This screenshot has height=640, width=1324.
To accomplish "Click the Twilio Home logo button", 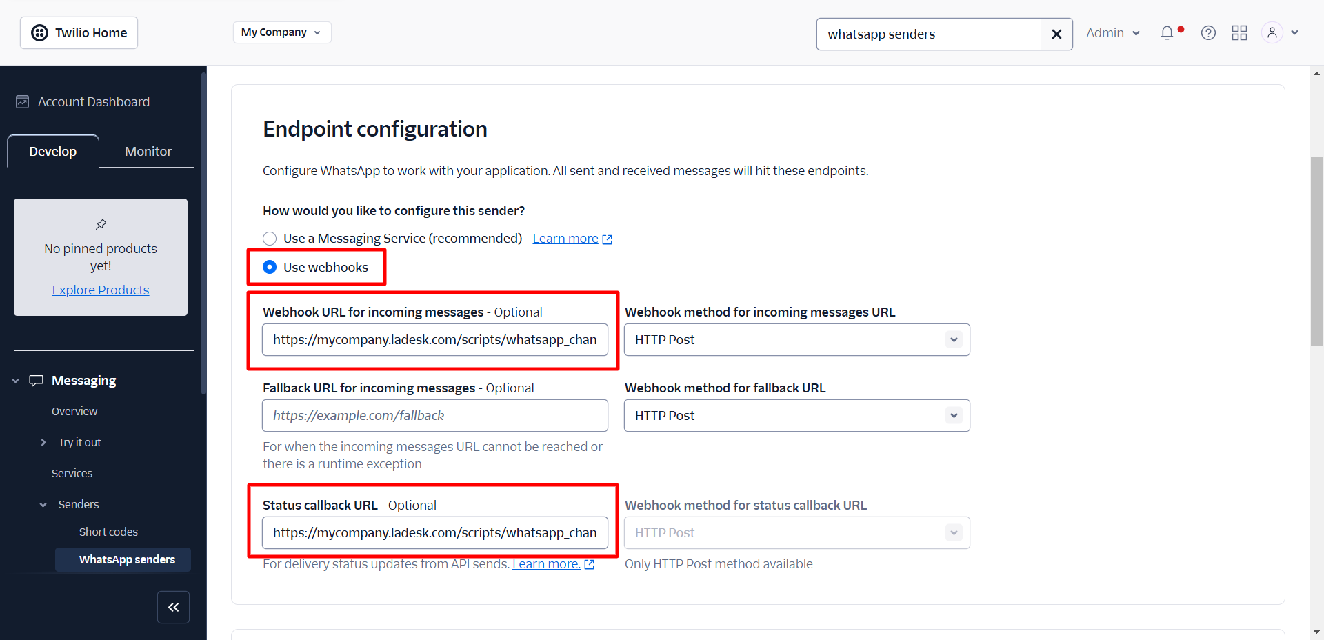I will pyautogui.click(x=79, y=33).
